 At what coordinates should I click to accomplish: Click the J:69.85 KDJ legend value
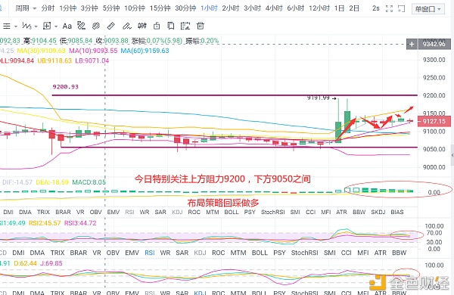tap(51, 263)
